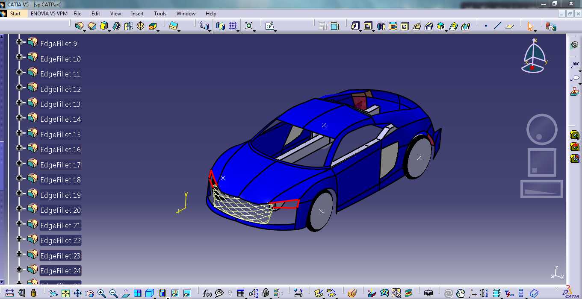Click the Fit All In icon
The image size is (582, 299).
coord(65,293)
